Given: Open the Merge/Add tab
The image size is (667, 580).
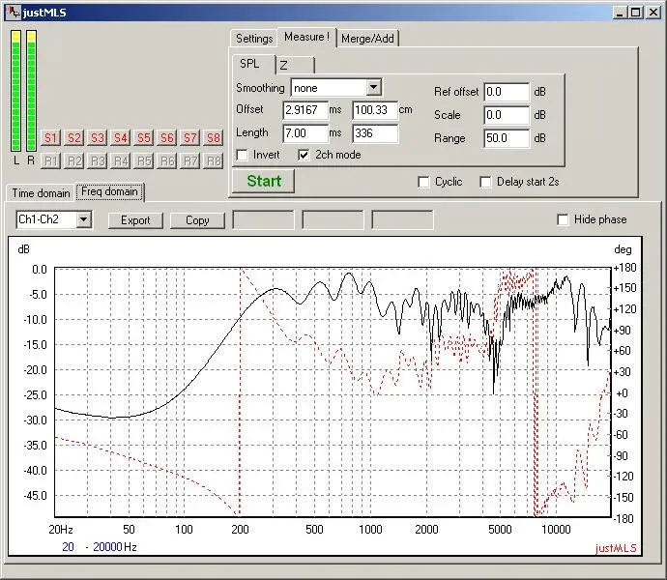Looking at the screenshot, I should click(367, 39).
